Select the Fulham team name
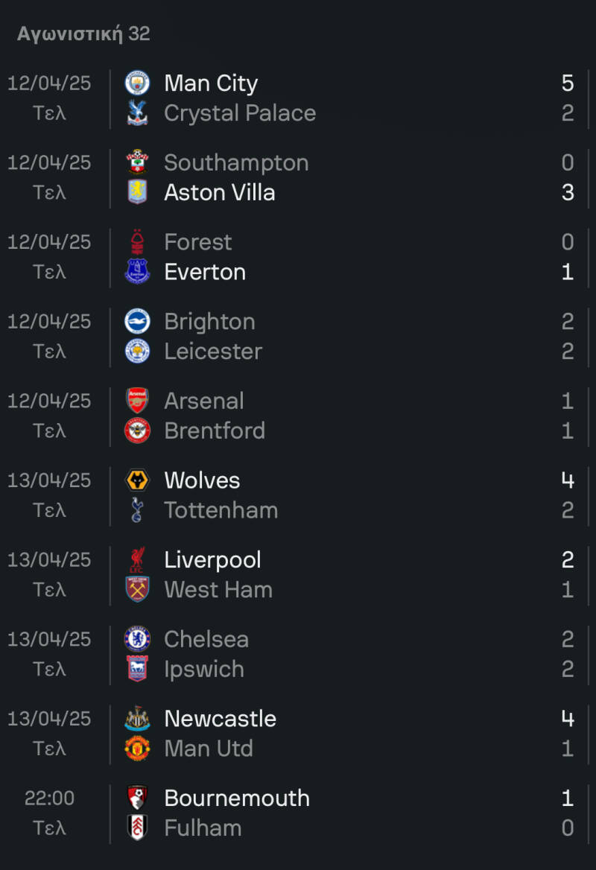The width and height of the screenshot is (596, 870). point(203,828)
